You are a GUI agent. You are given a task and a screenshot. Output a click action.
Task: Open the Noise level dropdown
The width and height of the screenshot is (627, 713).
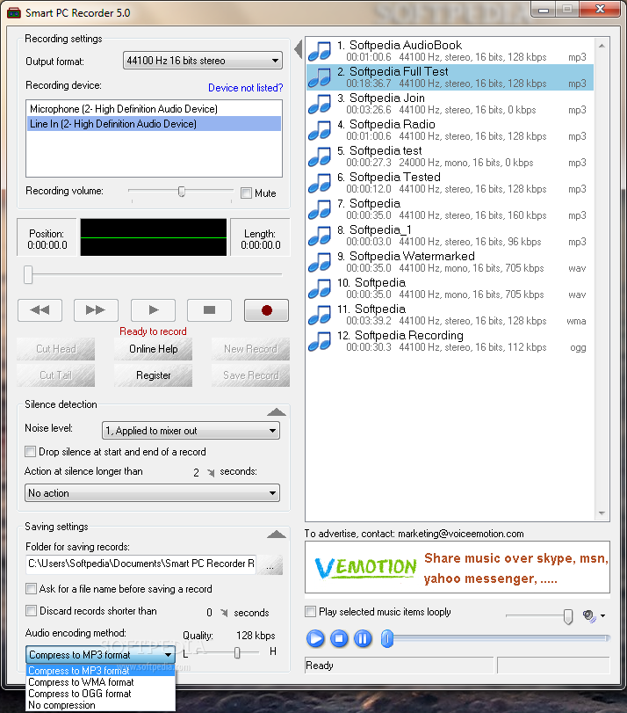click(x=191, y=431)
